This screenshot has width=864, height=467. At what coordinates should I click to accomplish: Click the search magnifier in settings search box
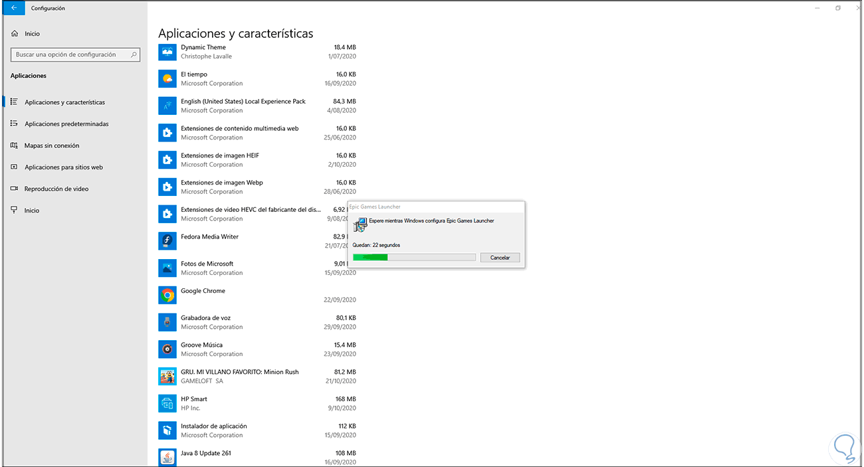(134, 54)
